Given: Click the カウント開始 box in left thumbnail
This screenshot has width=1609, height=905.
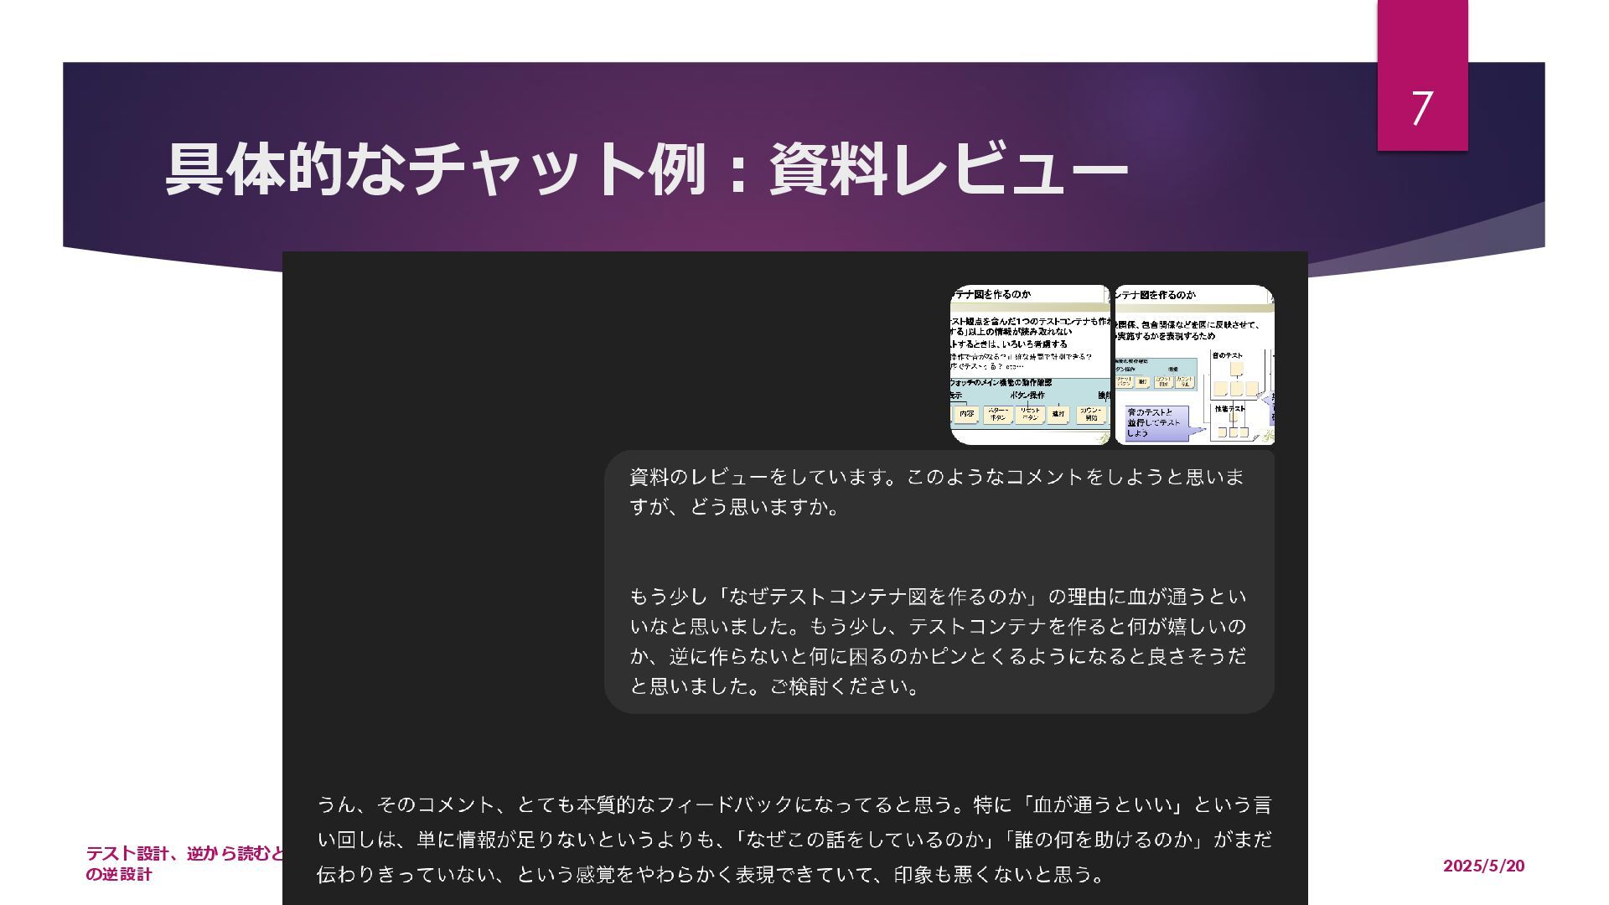Looking at the screenshot, I should tap(1090, 414).
